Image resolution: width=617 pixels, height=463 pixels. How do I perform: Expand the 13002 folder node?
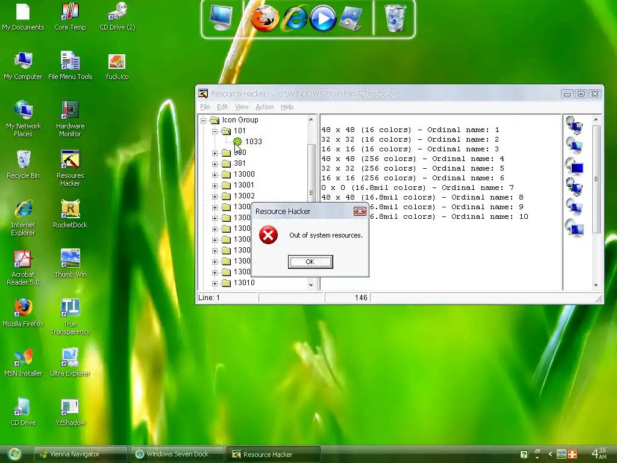215,197
